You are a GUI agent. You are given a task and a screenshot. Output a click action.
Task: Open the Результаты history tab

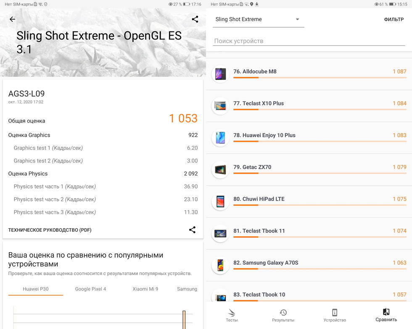point(283,315)
